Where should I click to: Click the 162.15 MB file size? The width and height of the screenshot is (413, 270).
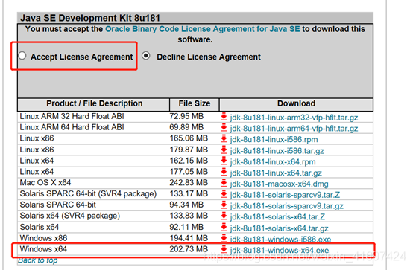(189, 161)
